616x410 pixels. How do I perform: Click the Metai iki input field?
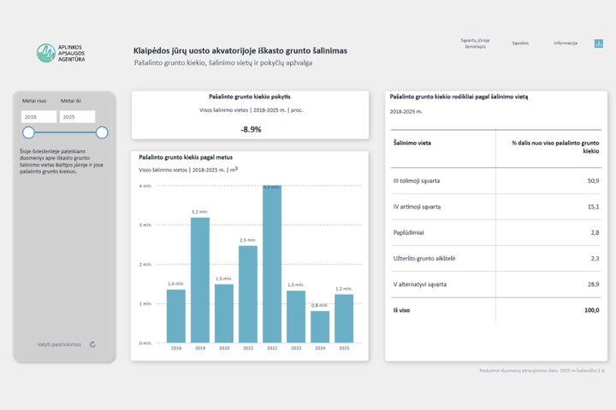click(77, 117)
